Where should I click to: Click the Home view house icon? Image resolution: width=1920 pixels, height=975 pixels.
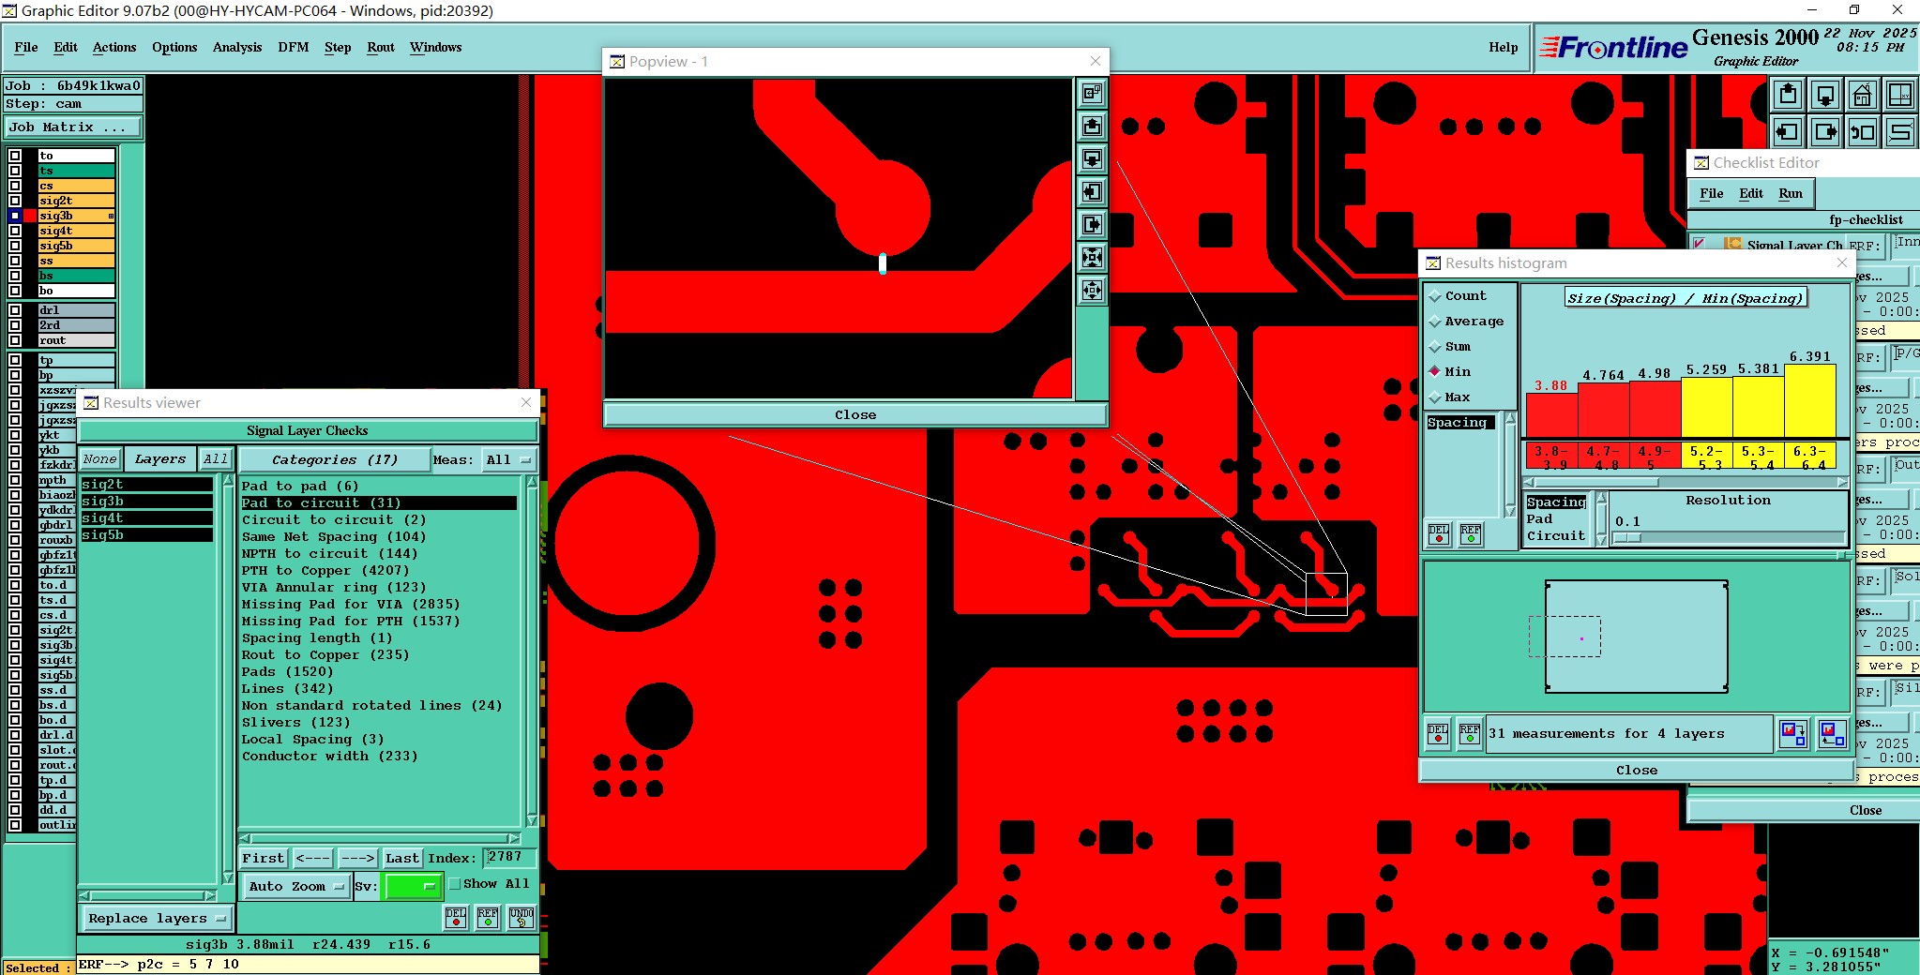click(1863, 95)
